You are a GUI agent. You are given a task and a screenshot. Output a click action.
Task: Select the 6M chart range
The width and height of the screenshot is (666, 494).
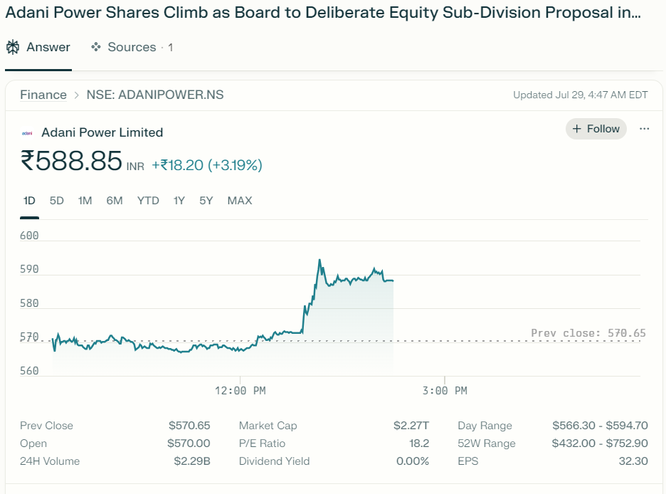(x=115, y=201)
